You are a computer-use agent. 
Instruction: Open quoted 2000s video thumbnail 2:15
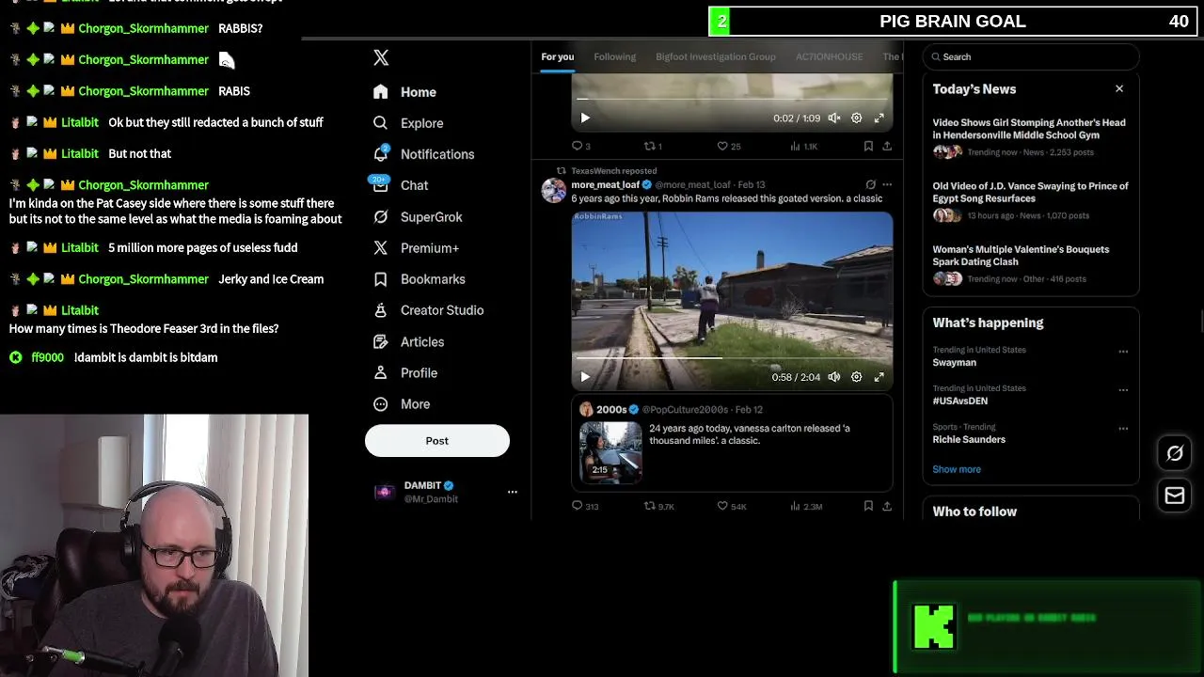click(x=610, y=453)
